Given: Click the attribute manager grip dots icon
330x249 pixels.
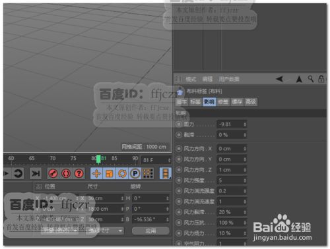Looking at the screenshot, I should [x=178, y=79].
